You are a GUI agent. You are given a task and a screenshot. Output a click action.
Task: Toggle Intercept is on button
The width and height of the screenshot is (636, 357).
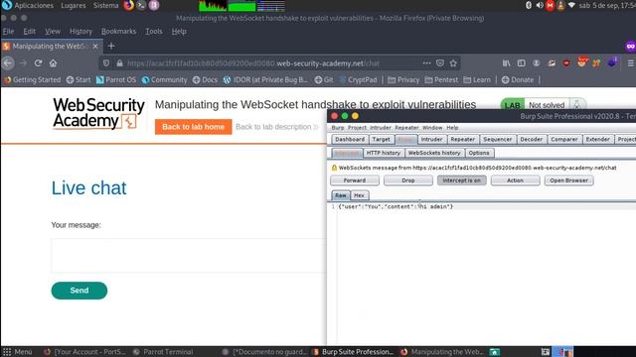coord(461,180)
